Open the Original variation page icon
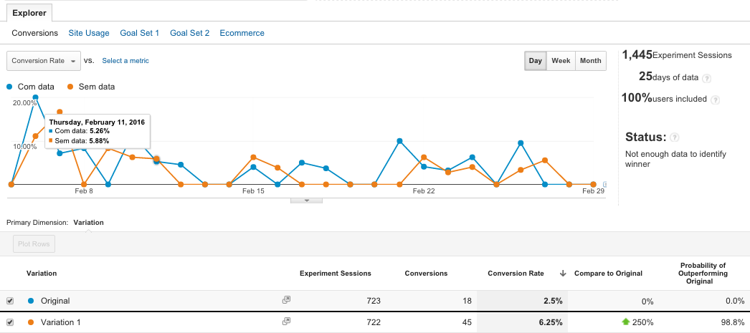750x333 pixels. [286, 300]
